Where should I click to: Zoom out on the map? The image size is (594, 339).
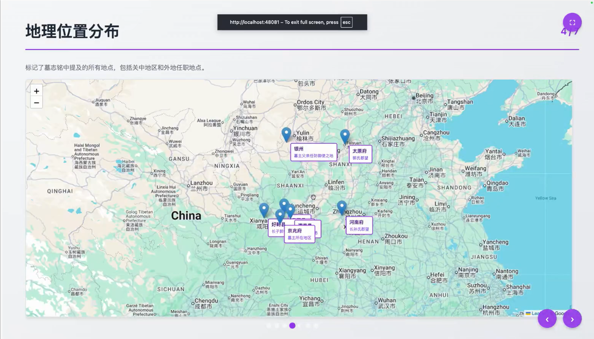[x=36, y=103]
